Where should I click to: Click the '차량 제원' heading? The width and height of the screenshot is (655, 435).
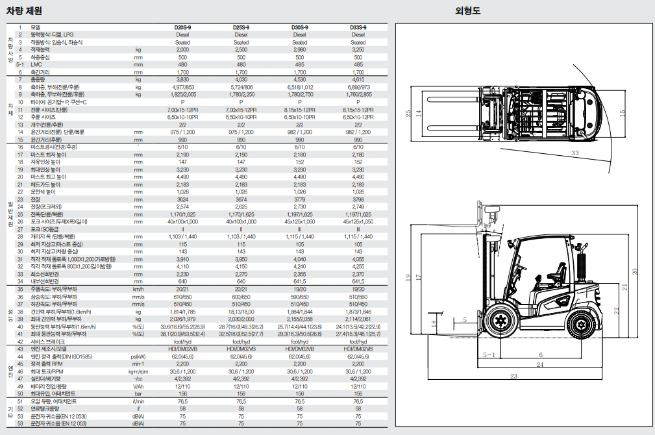click(24, 10)
